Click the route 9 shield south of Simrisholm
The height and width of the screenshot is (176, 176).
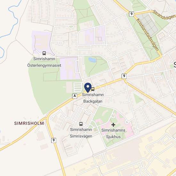(x=54, y=140)
